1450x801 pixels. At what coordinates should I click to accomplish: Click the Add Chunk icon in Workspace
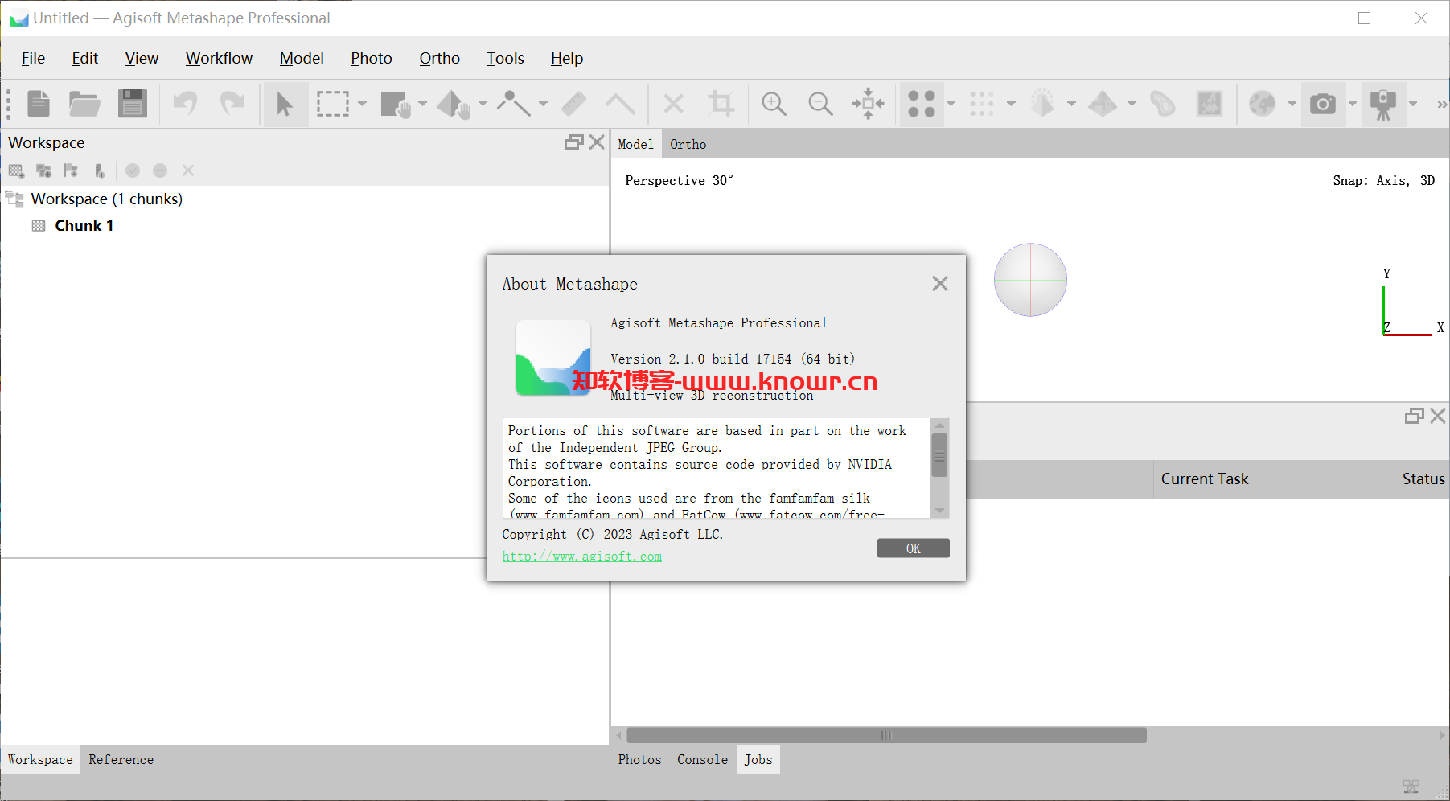pyautogui.click(x=16, y=170)
